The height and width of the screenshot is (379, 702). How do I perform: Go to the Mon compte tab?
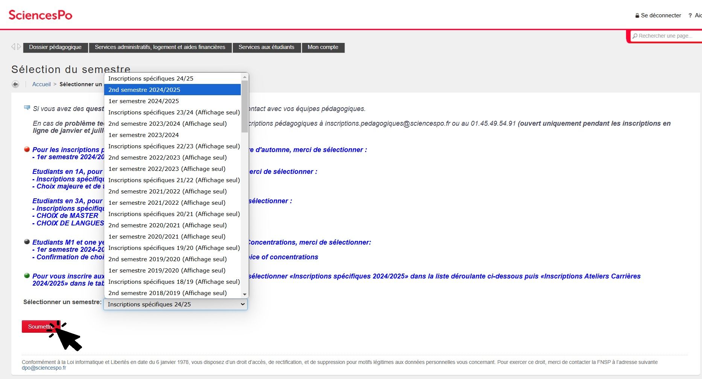[323, 47]
